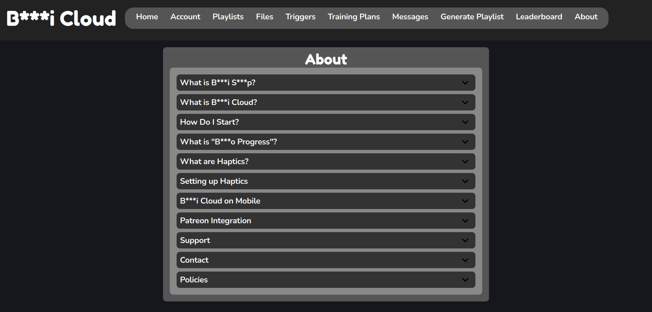The image size is (652, 312).
Task: Expand the 'How Do I Start?' section
Action: coord(326,122)
